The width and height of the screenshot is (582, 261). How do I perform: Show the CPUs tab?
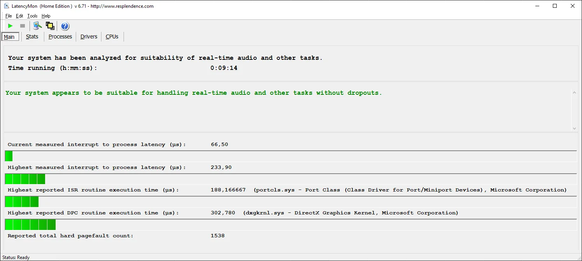coord(112,37)
